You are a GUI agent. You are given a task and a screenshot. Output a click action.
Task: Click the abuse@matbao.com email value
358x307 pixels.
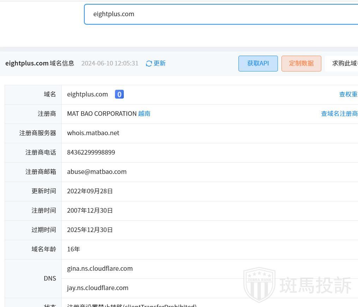[x=97, y=172]
